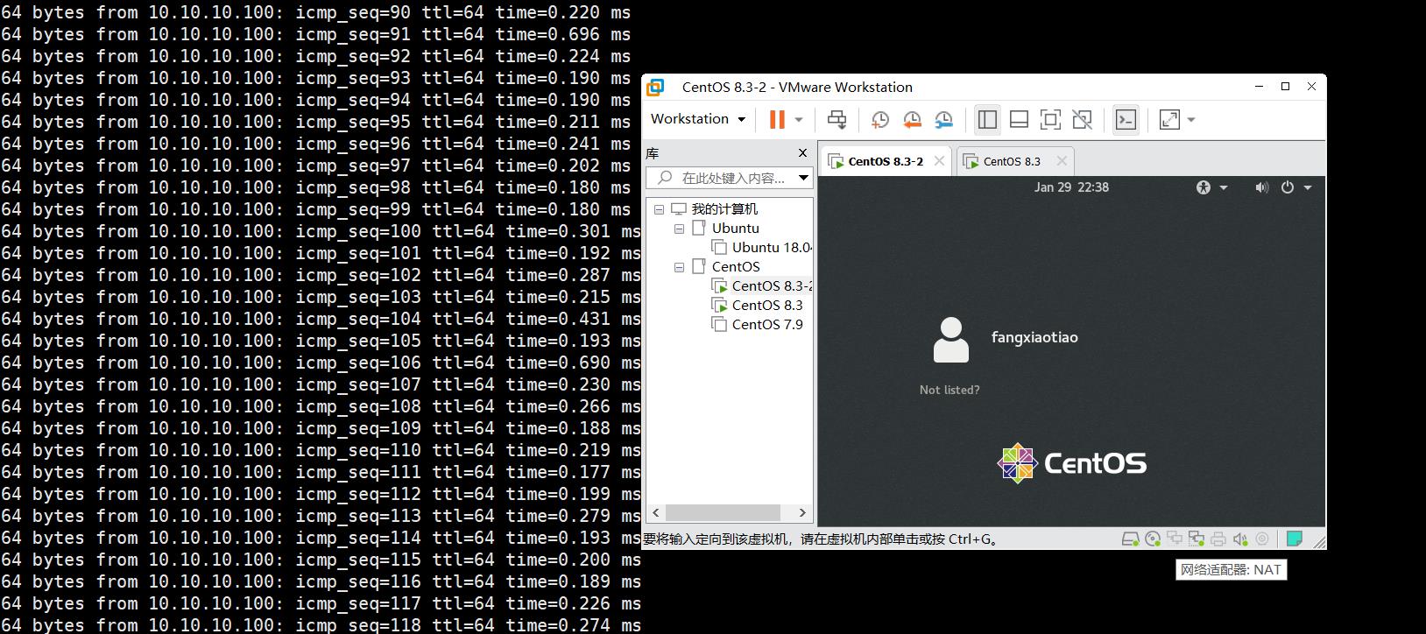Click the hard disk status bar icon
Screen dimensions: 1426x634
click(1131, 539)
